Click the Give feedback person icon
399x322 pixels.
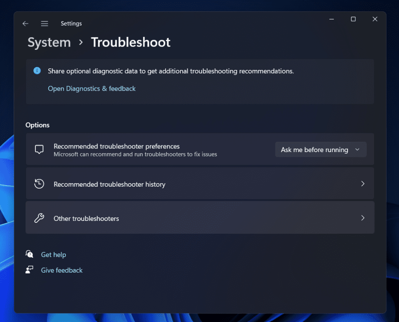tap(29, 269)
